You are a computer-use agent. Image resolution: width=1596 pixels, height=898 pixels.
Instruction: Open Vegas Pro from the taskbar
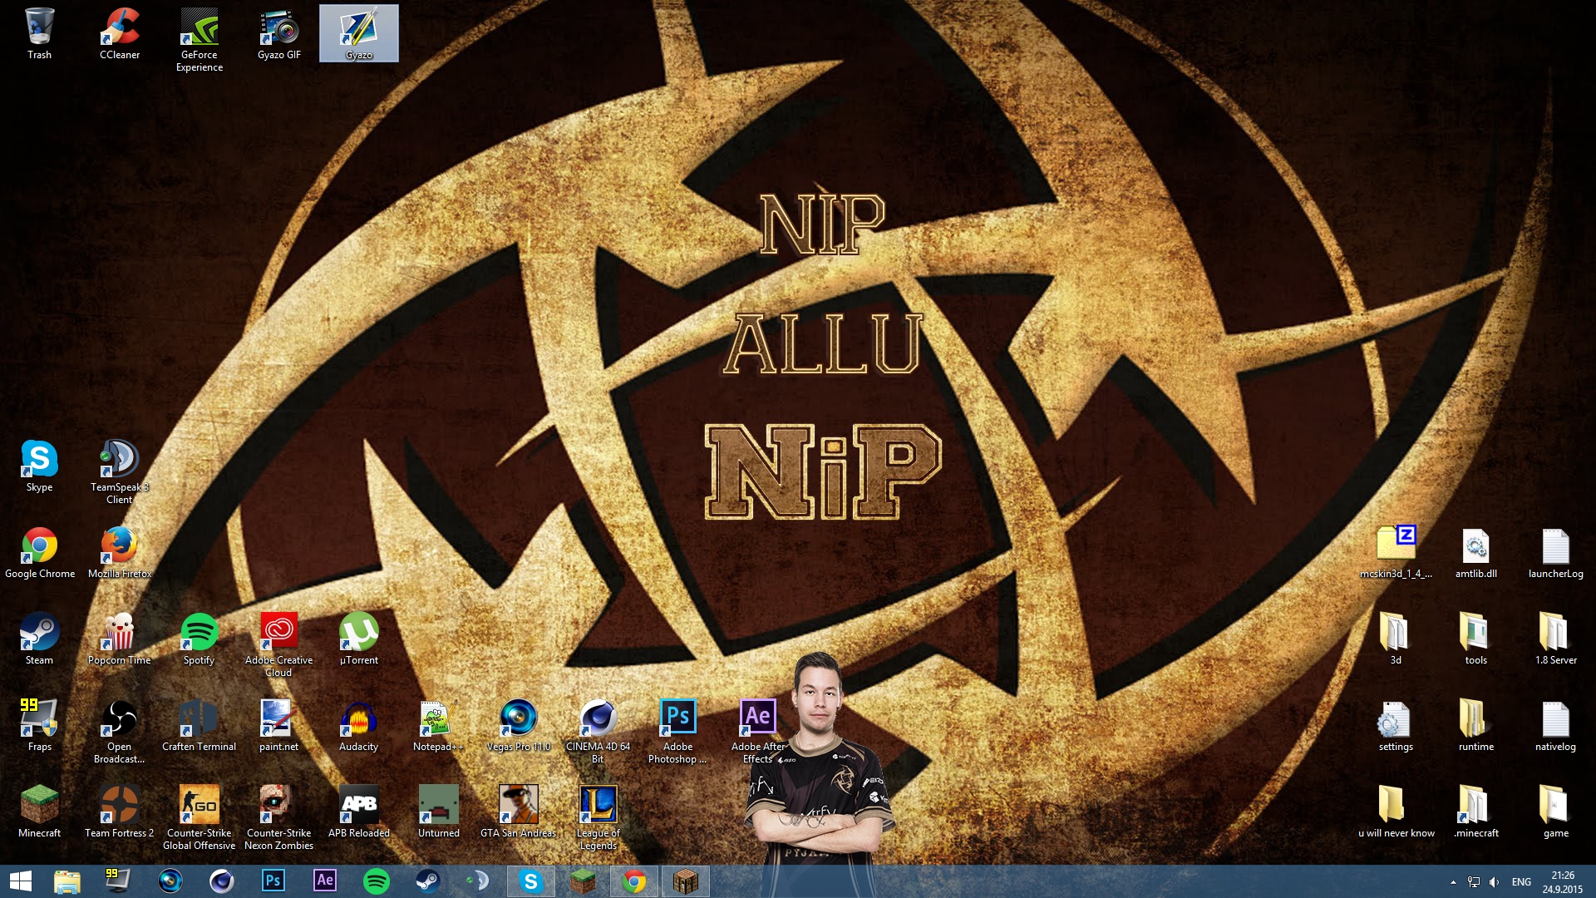[x=170, y=881]
